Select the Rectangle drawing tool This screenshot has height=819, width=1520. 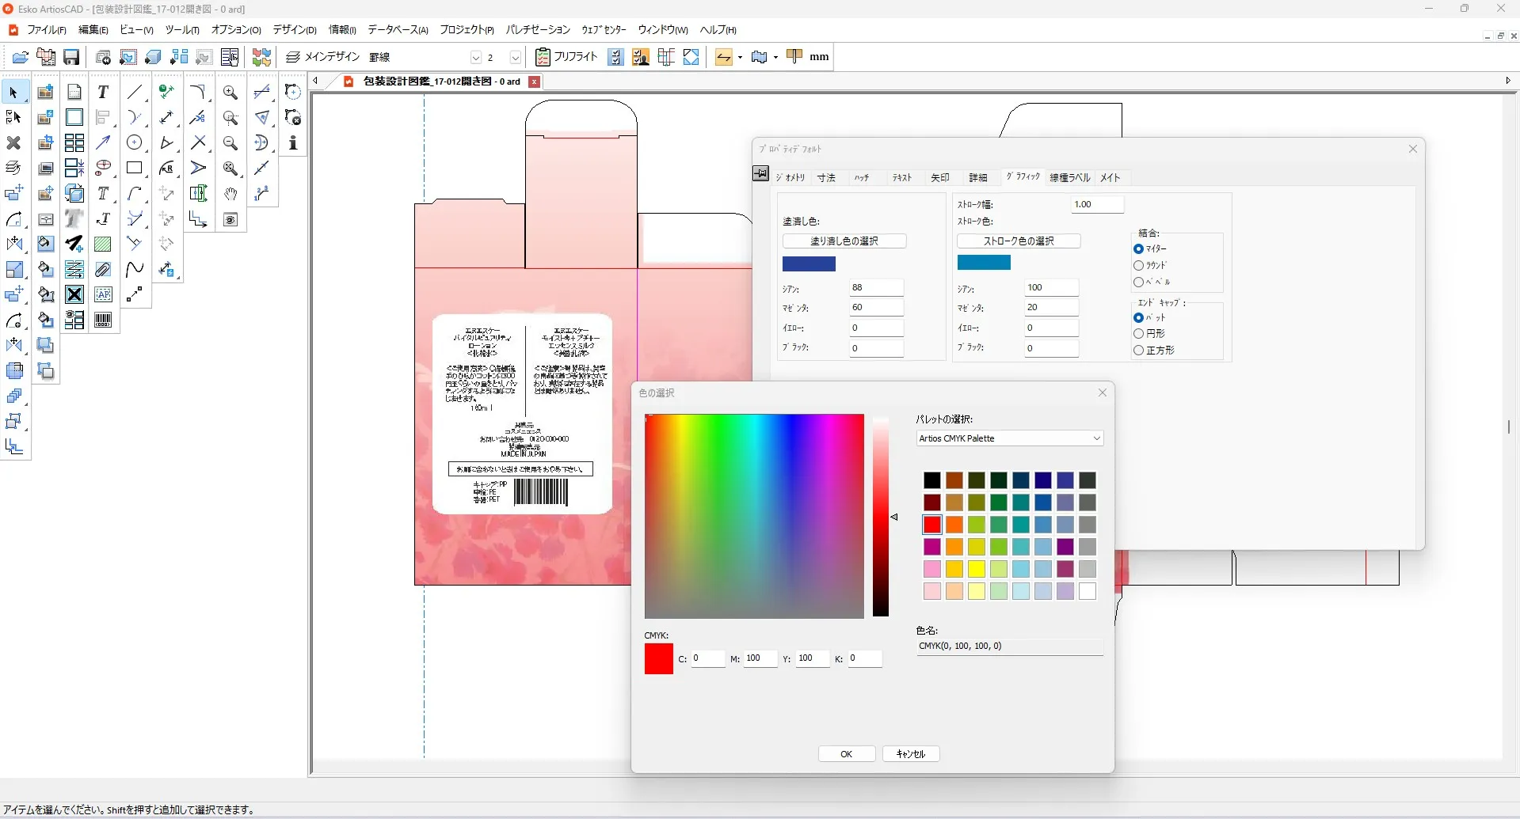(135, 168)
